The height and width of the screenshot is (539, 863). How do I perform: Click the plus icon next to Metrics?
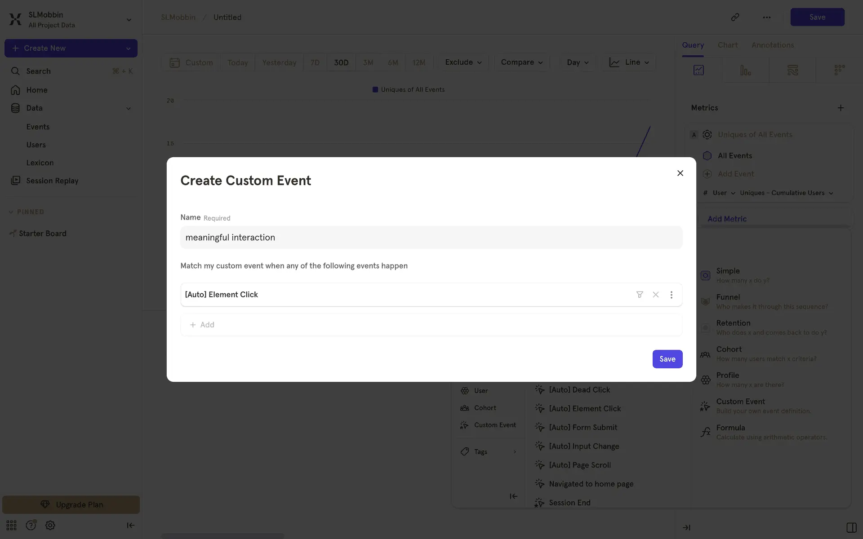pos(841,108)
